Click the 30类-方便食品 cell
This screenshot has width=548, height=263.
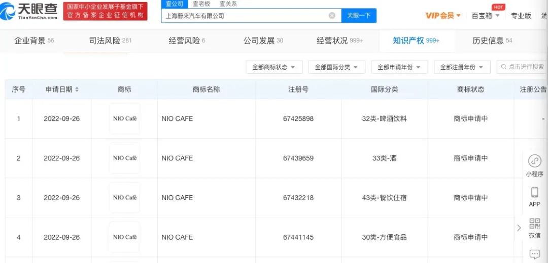pos(385,237)
